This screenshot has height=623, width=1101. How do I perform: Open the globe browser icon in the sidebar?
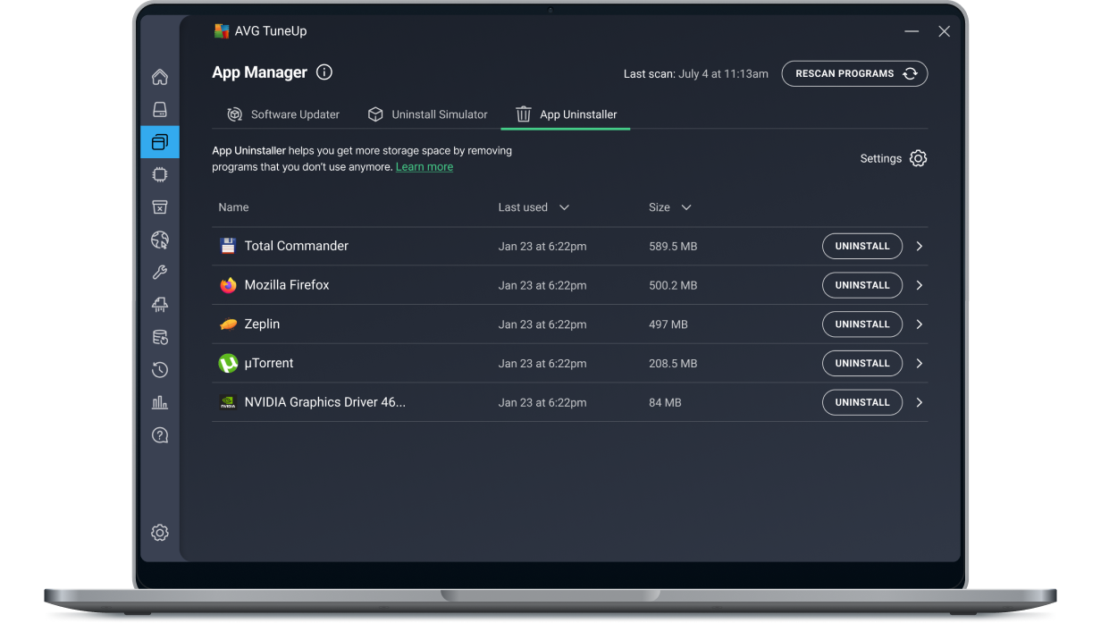click(160, 240)
